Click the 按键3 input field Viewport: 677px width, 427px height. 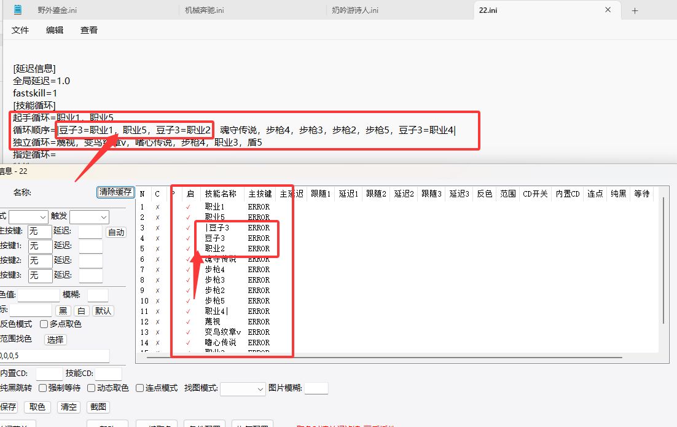(40, 275)
